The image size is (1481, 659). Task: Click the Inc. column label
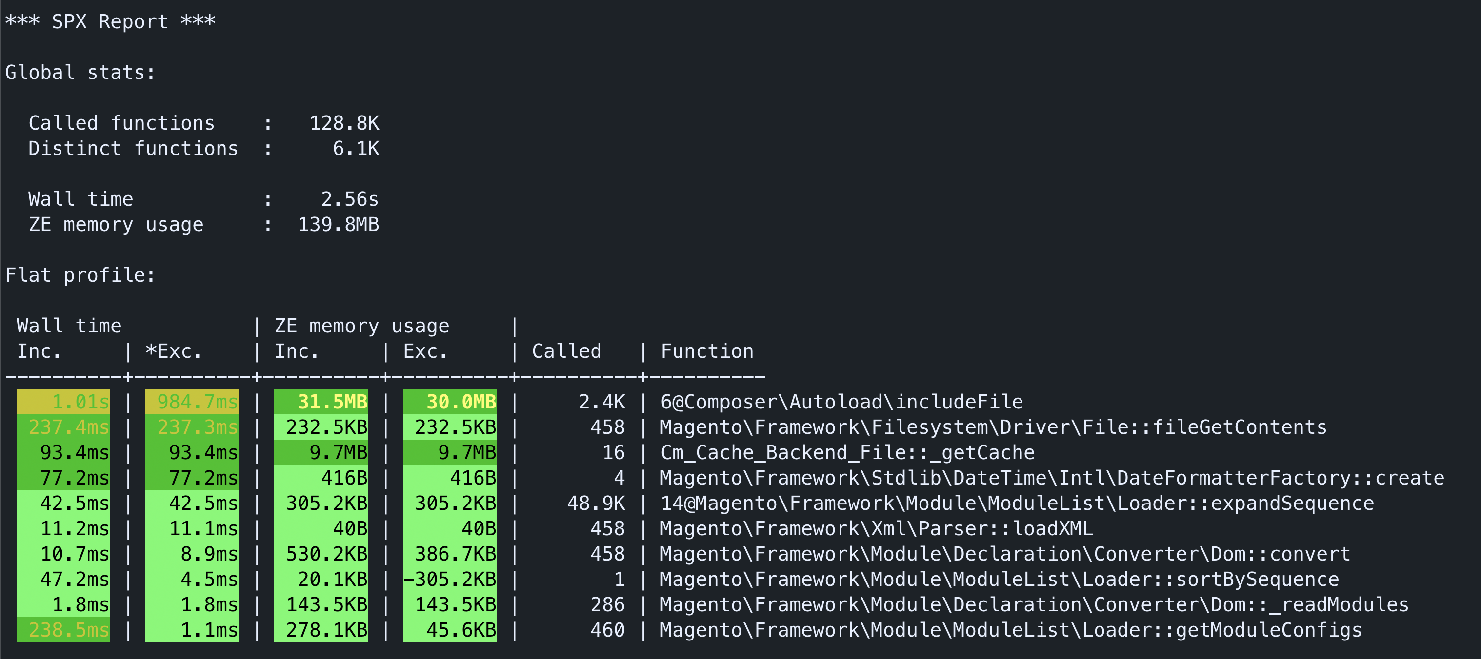(x=40, y=351)
